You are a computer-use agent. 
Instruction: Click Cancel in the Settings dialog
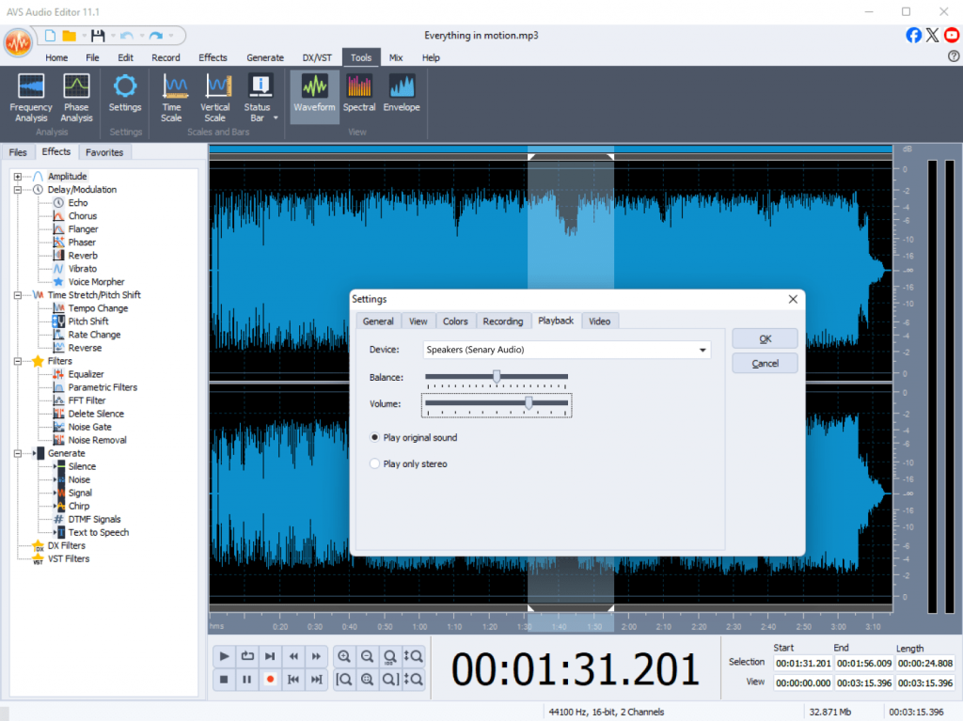pos(765,364)
